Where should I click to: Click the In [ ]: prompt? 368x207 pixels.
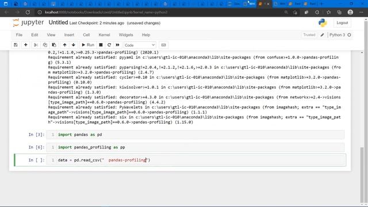pyautogui.click(x=36, y=160)
